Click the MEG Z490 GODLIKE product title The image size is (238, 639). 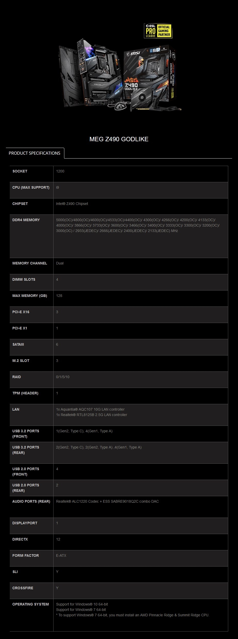tap(119, 139)
